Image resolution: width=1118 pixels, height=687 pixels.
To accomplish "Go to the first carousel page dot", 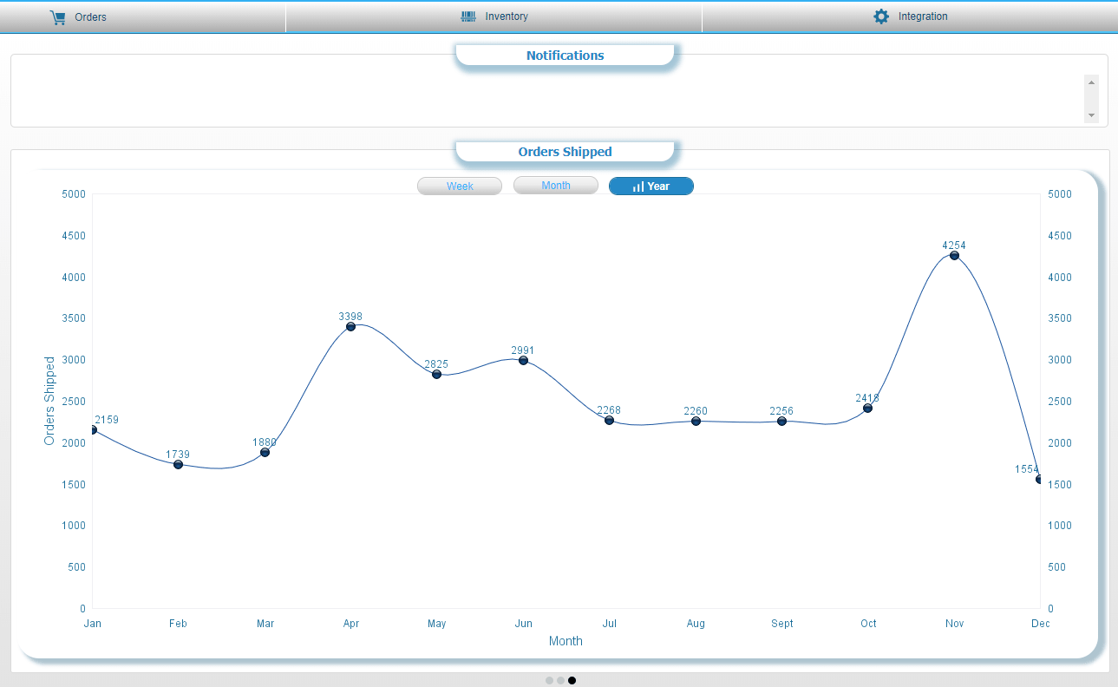I will click(x=550, y=681).
